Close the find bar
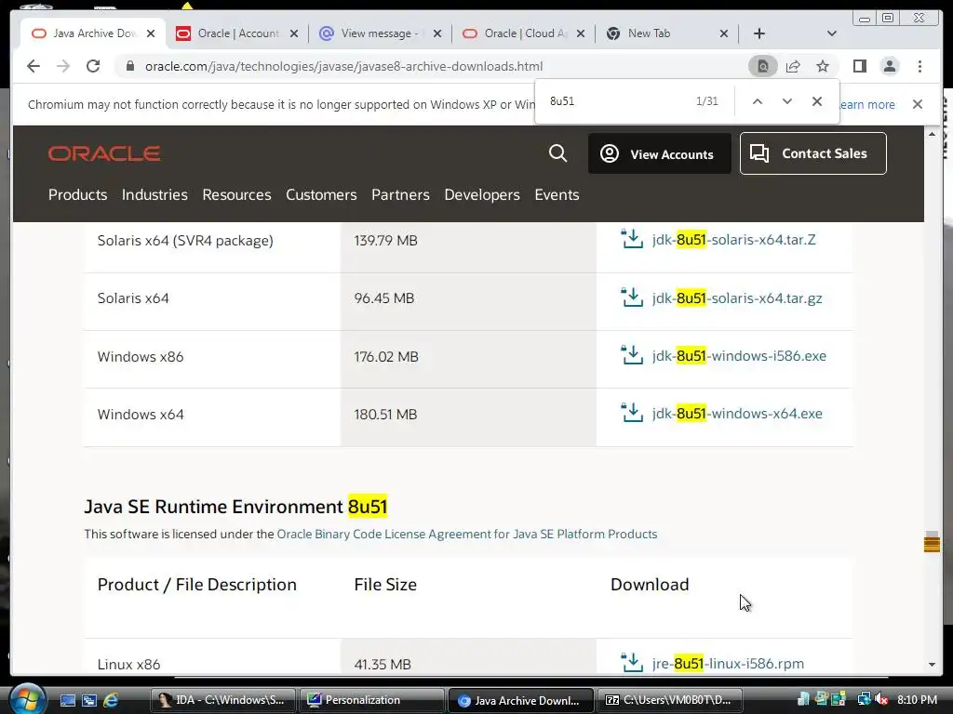This screenshot has width=953, height=714. [x=817, y=101]
